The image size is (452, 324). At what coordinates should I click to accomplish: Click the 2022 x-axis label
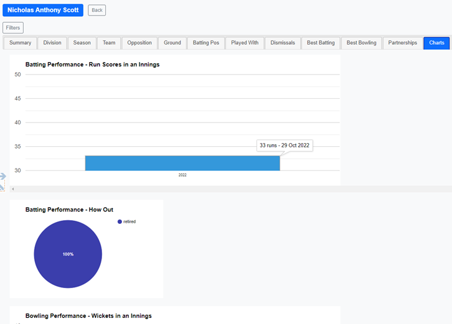coord(182,175)
